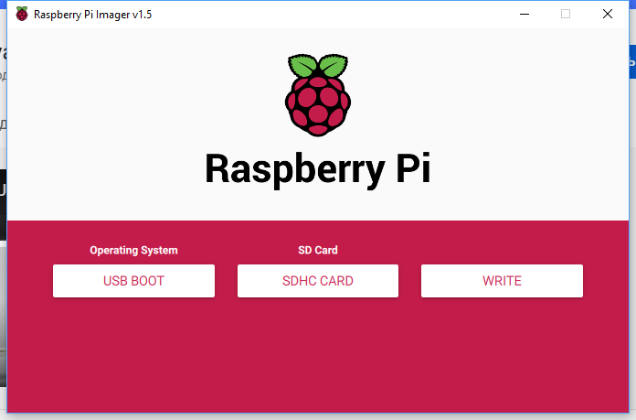The width and height of the screenshot is (636, 420).
Task: Click the WRITE button
Action: pos(502,281)
